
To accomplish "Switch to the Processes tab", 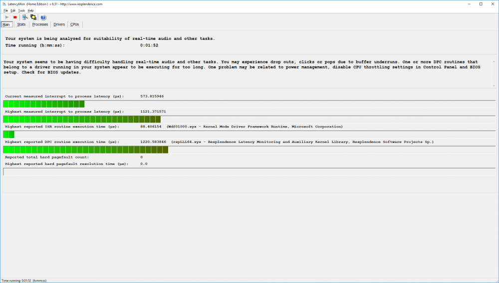I will pos(40,24).
